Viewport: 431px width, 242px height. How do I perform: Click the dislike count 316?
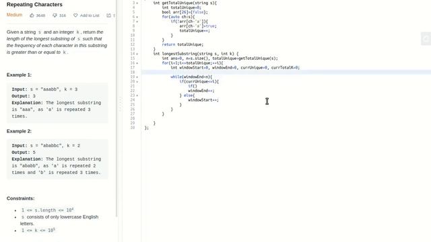(63, 15)
